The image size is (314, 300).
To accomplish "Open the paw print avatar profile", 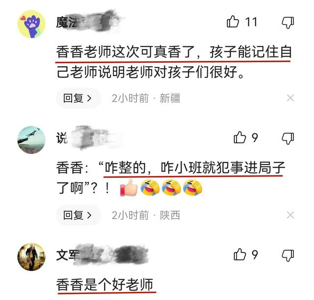I will pyautogui.click(x=31, y=24).
